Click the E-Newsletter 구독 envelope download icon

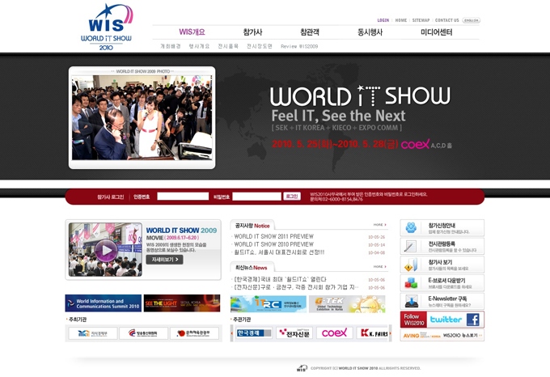411,301
